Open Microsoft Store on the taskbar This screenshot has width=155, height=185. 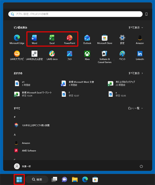[x=95, y=179]
